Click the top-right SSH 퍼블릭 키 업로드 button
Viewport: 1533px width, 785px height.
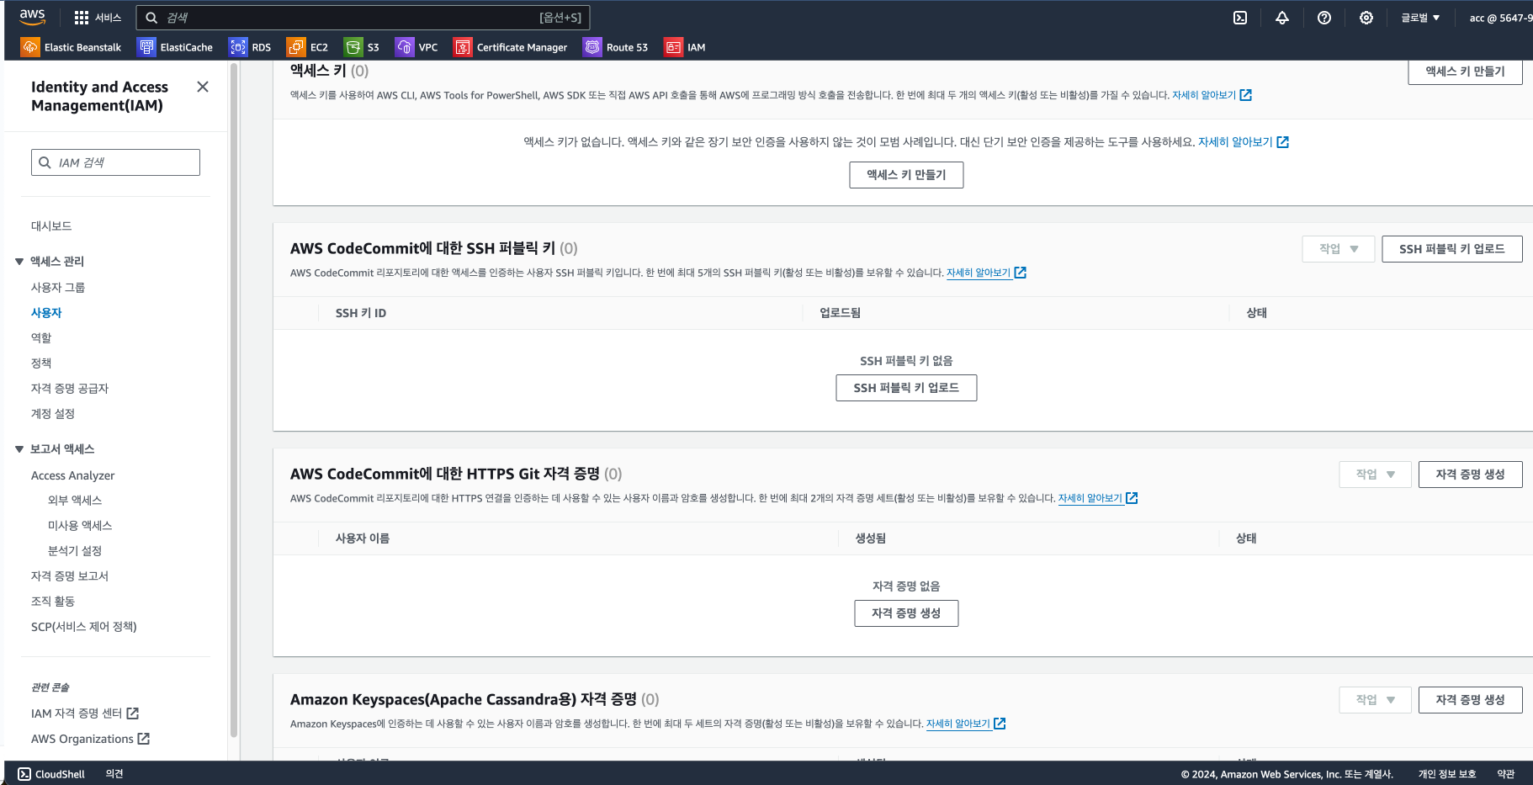pyautogui.click(x=1451, y=249)
